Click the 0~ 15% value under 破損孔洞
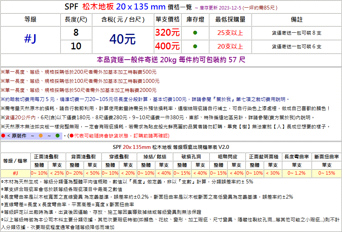This screenshot has width=342, height=232. 182,173
